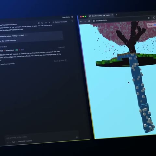Click the send icon in chat input

77,137
